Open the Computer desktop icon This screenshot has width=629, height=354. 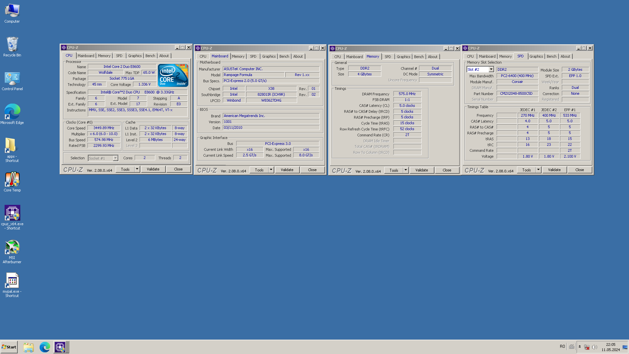coord(12,14)
